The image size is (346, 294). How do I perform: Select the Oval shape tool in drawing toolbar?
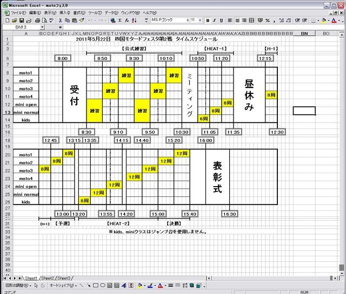click(x=103, y=285)
